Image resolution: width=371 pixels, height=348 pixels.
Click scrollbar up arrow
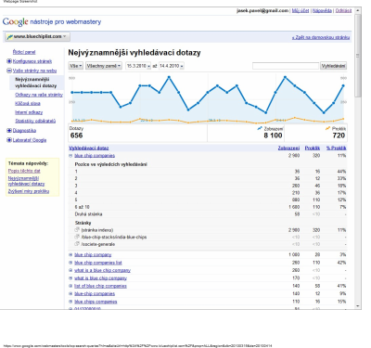[x=358, y=10]
